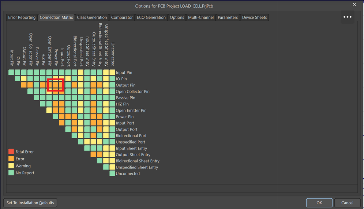The image size is (364, 209).
Task: Toggle Unspecified Sheet Entry diagonal cell
Action: pos(106,167)
